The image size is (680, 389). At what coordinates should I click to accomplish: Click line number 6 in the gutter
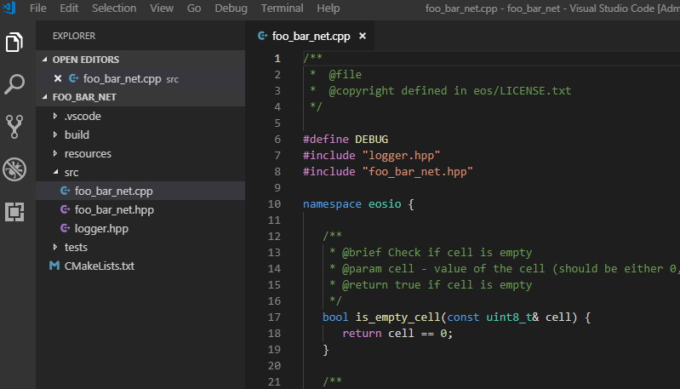tap(277, 140)
